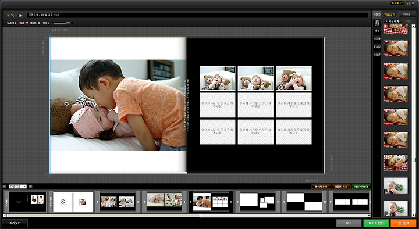Open the prolog spread thumbnail

coord(73,202)
